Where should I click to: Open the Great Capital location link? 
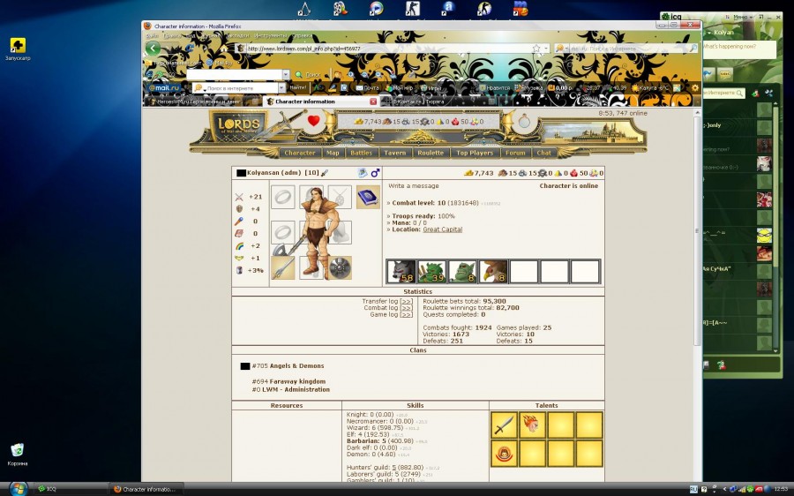(443, 229)
